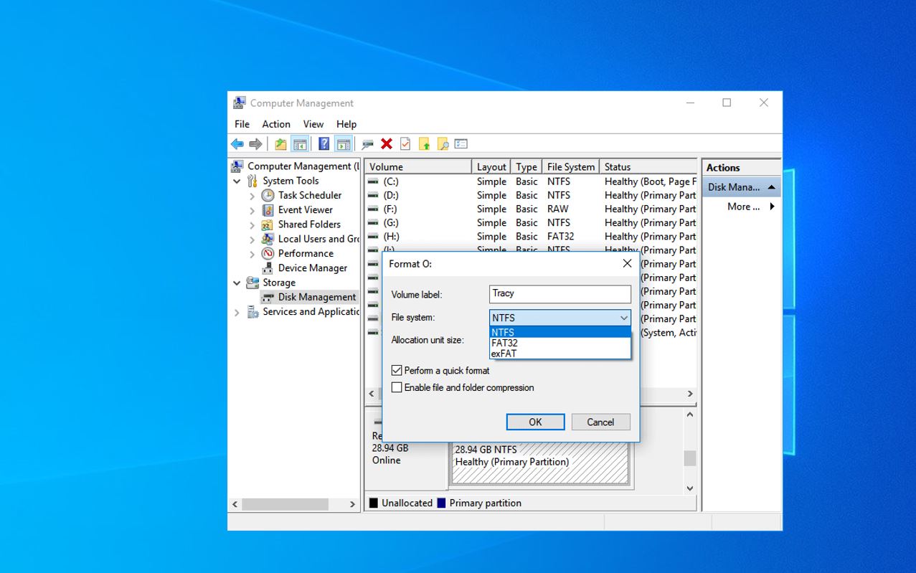Click the Properties checkmark page icon
Image resolution: width=916 pixels, height=573 pixels.
[405, 144]
